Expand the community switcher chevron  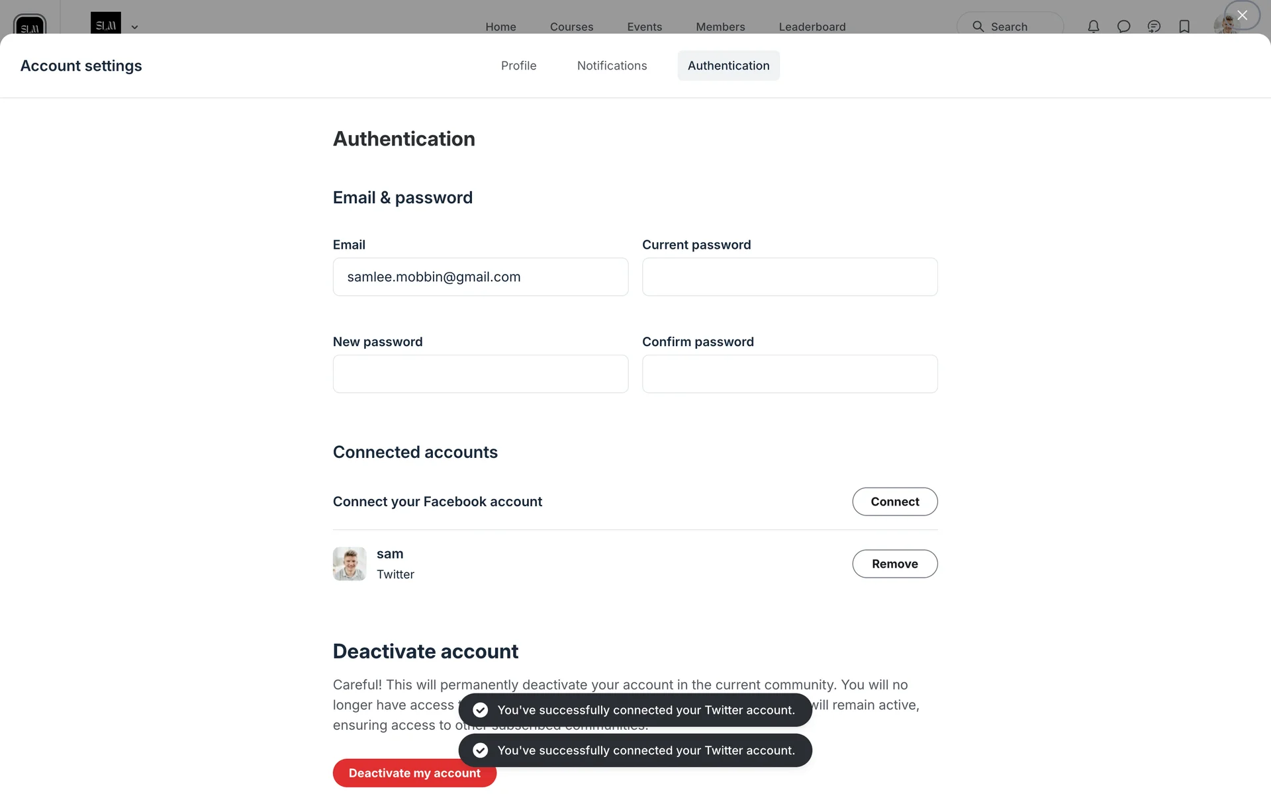click(x=134, y=27)
